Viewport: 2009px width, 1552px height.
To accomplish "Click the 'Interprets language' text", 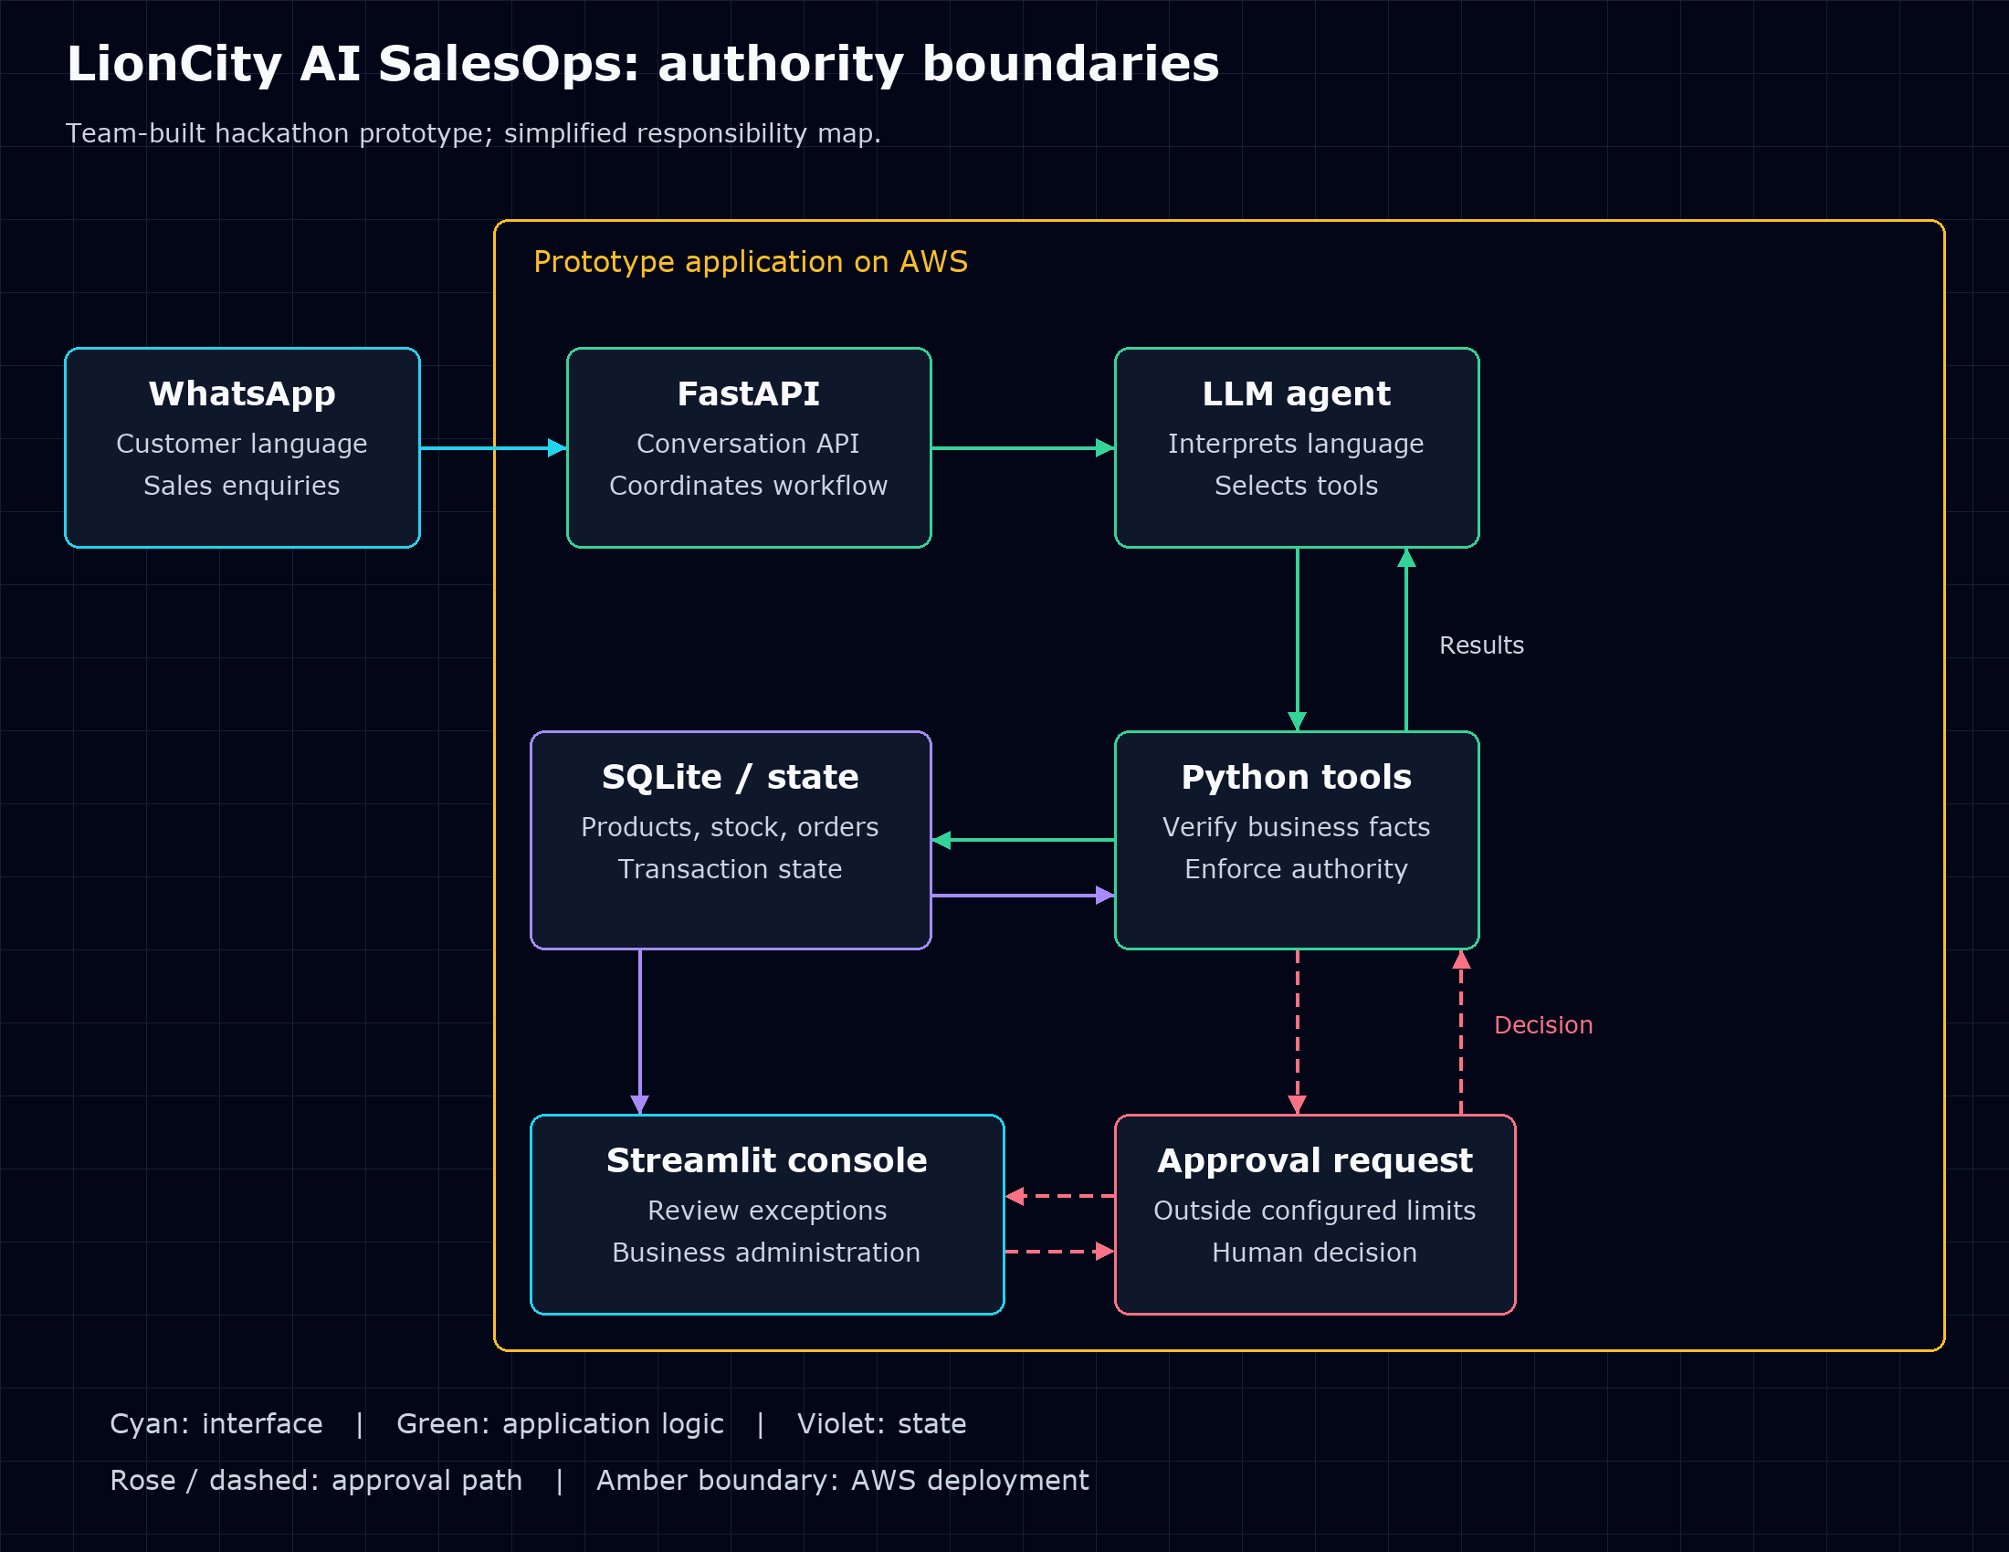I will 1296,444.
